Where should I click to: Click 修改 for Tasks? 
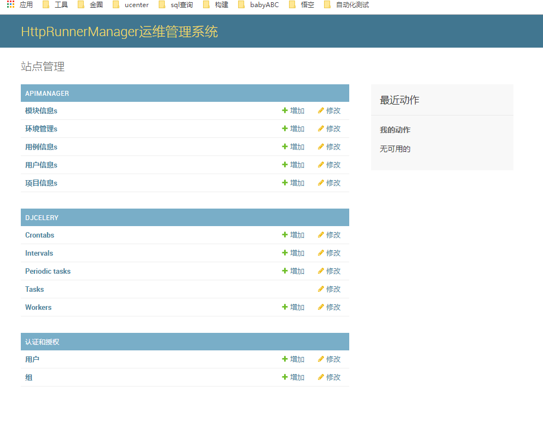330,289
